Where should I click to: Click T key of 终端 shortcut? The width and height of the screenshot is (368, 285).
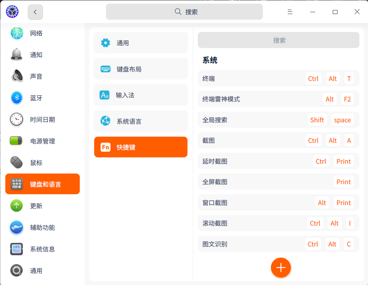click(x=349, y=78)
